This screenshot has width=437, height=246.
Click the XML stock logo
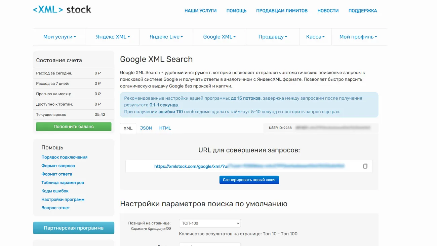pos(62,10)
